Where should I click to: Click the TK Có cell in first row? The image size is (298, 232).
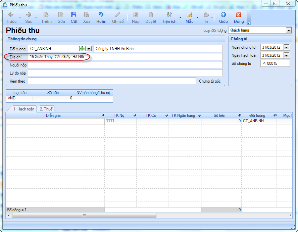[x=152, y=121]
